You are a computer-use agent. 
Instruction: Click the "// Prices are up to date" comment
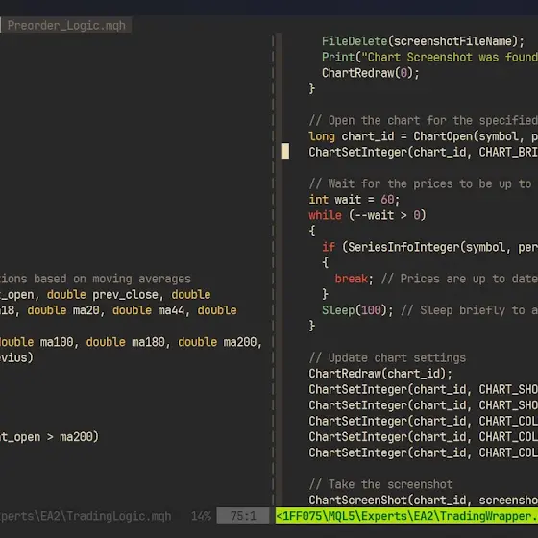[x=459, y=279]
